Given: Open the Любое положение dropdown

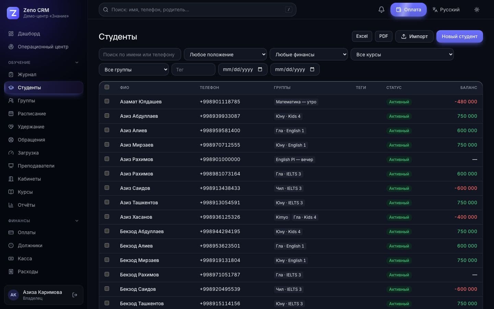Looking at the screenshot, I should tap(225, 54).
